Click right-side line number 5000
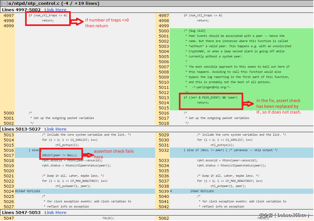 coord(163,31)
